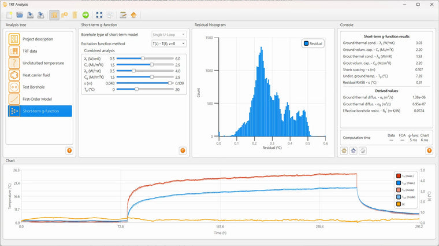
Task: Click info icon in Short-term g-function panel
Action: (x=183, y=150)
